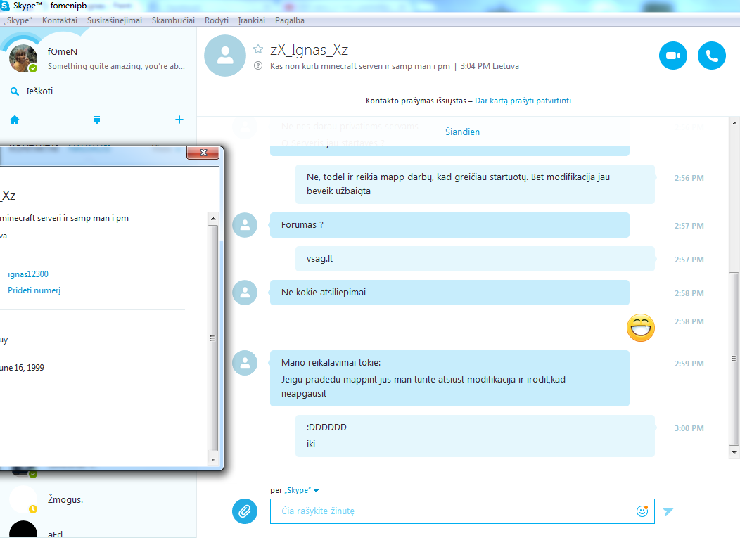The image size is (740, 538).
Task: Click the 'vsag.lt' message bubble
Action: (475, 259)
